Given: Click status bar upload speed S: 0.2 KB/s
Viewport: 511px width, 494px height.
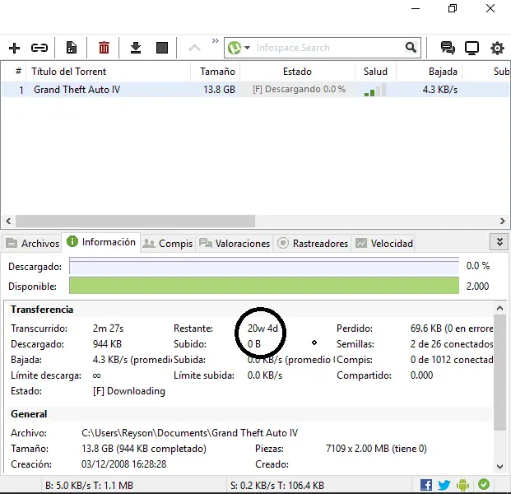Looking at the screenshot, I should tap(277, 486).
